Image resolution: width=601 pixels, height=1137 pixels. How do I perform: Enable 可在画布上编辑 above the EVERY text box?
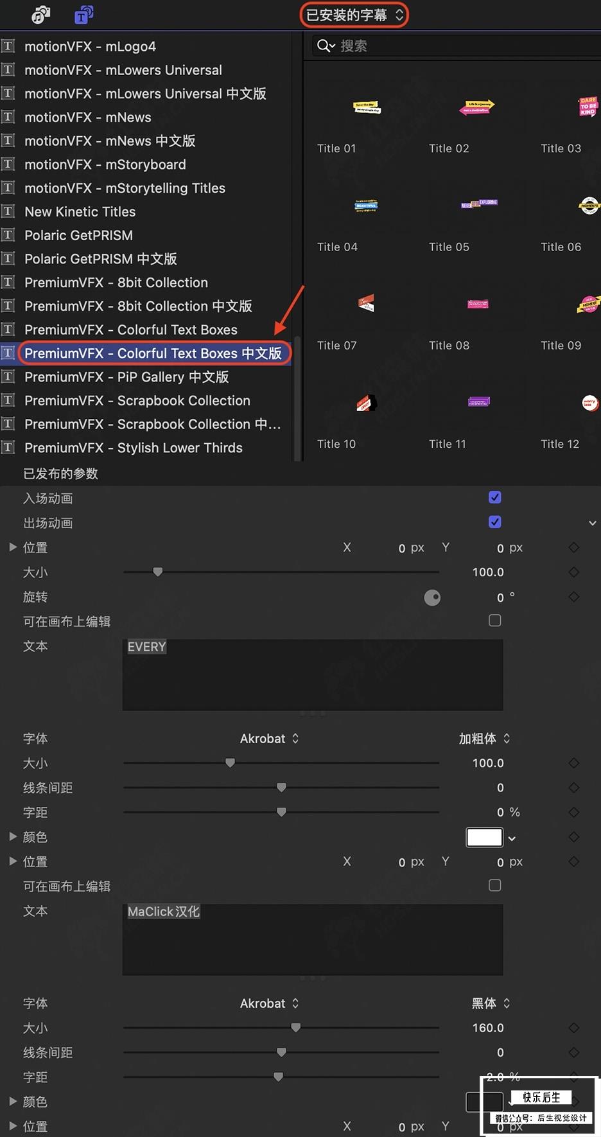point(495,621)
